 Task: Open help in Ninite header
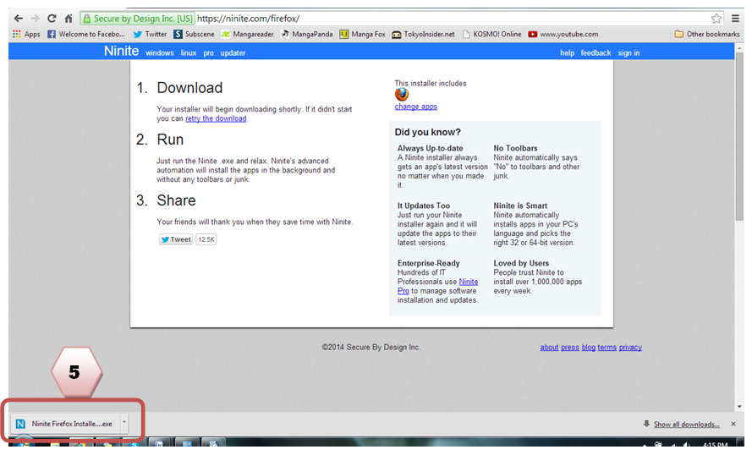(x=567, y=52)
